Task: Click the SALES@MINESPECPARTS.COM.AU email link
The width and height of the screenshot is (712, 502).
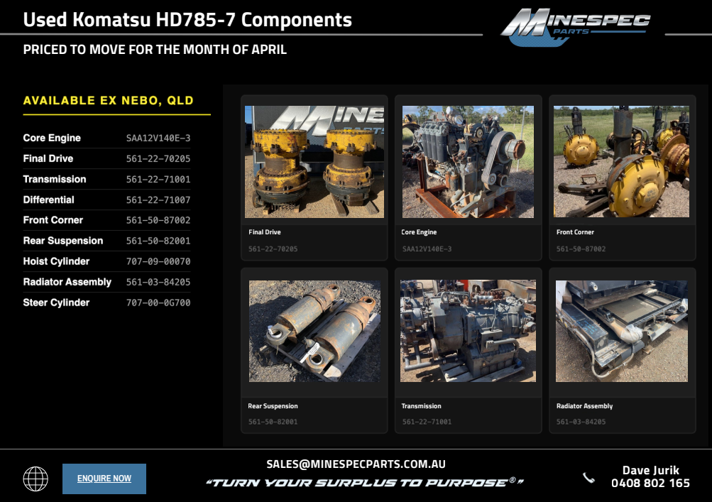Action: coord(356,464)
